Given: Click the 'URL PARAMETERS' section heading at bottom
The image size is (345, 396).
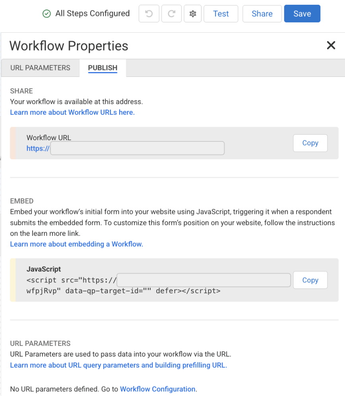Looking at the screenshot, I should (x=40, y=343).
